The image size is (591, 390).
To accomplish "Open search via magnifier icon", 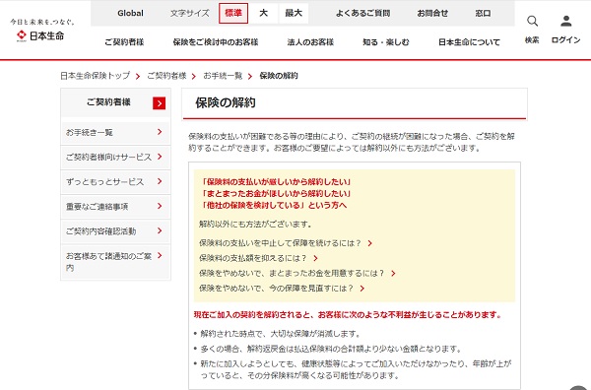I will tap(532, 21).
